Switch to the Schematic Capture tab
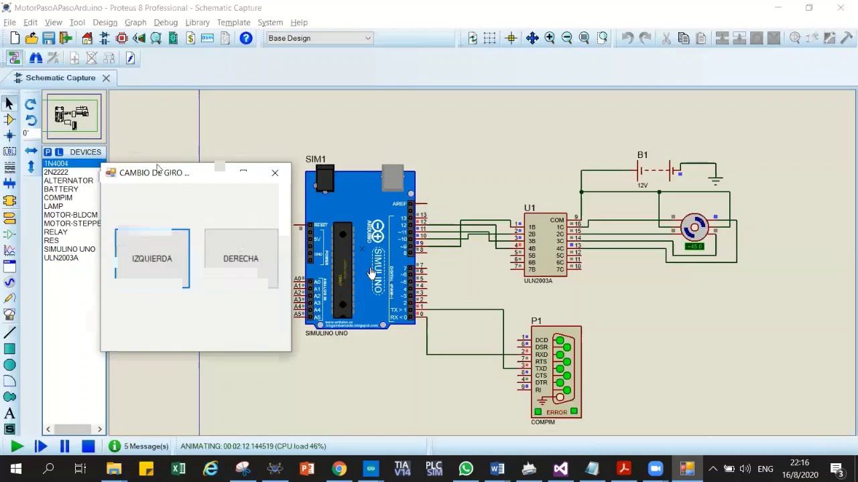 pyautogui.click(x=60, y=78)
